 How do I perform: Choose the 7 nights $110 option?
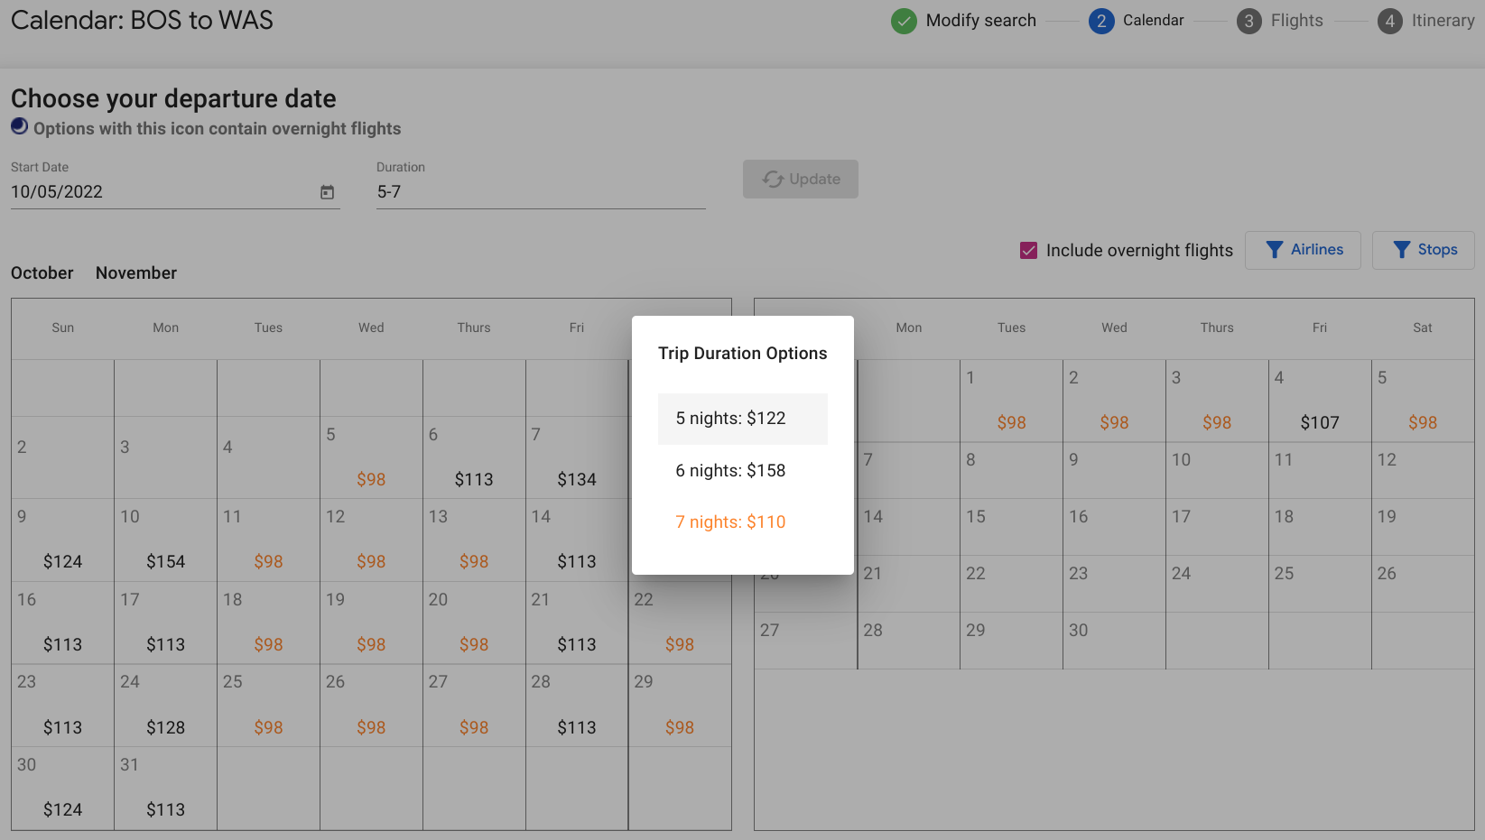pyautogui.click(x=730, y=522)
